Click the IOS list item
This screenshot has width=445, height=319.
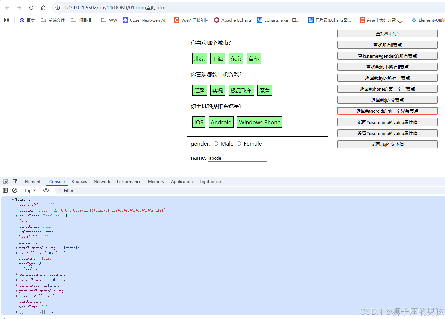[199, 122]
